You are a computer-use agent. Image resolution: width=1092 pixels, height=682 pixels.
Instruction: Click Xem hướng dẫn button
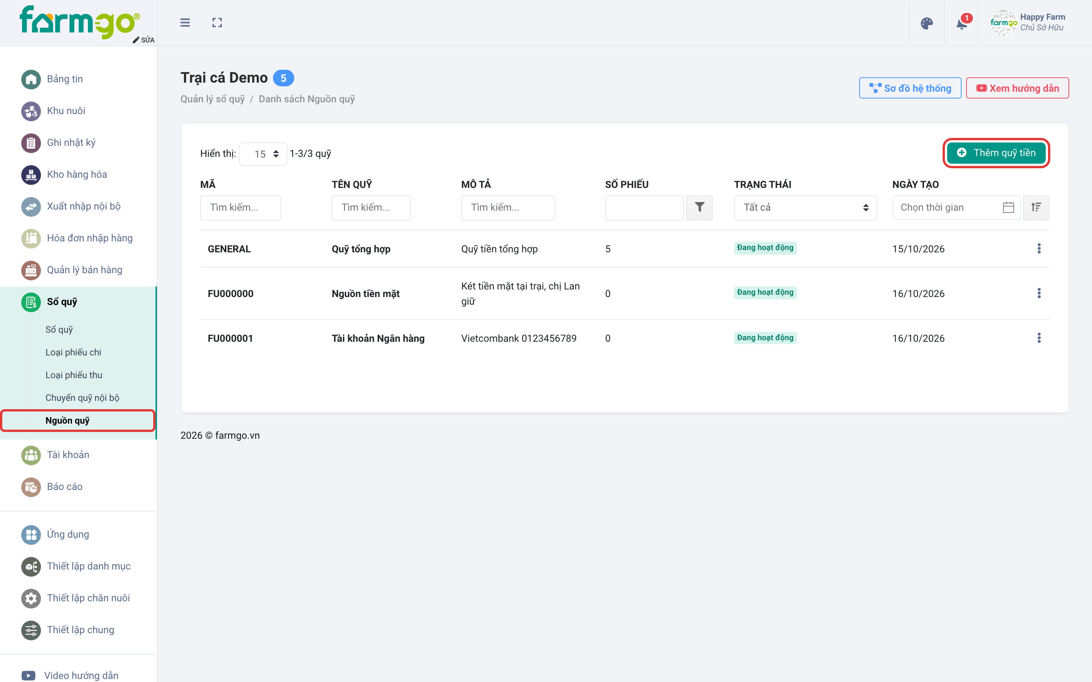coord(1018,88)
